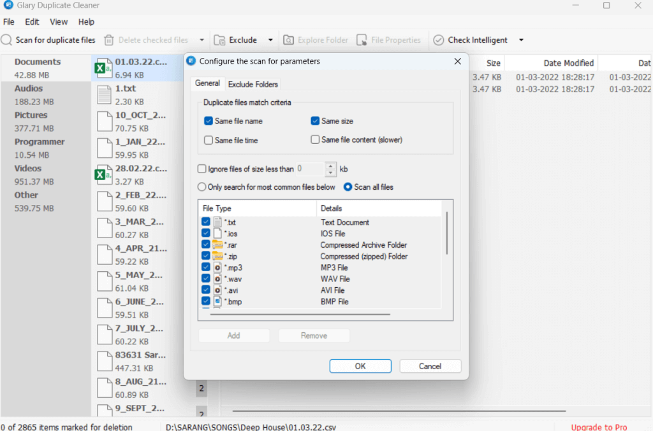Select the 1.txt text file icon

click(x=104, y=95)
